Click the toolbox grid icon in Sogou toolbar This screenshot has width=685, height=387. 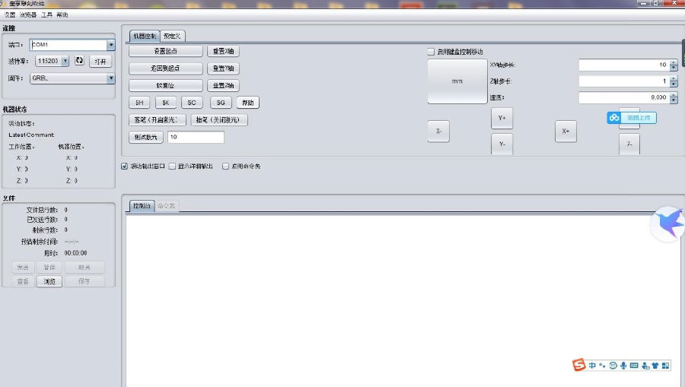(666, 366)
